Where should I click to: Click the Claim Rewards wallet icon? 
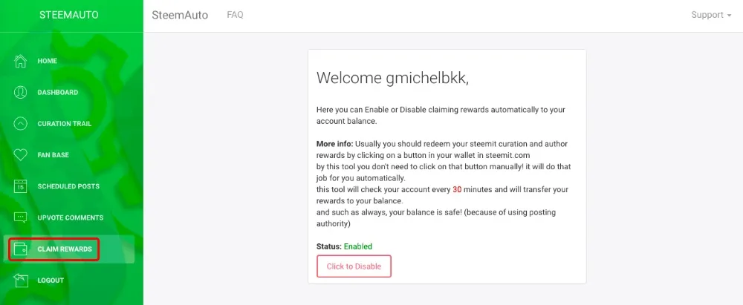click(x=21, y=249)
